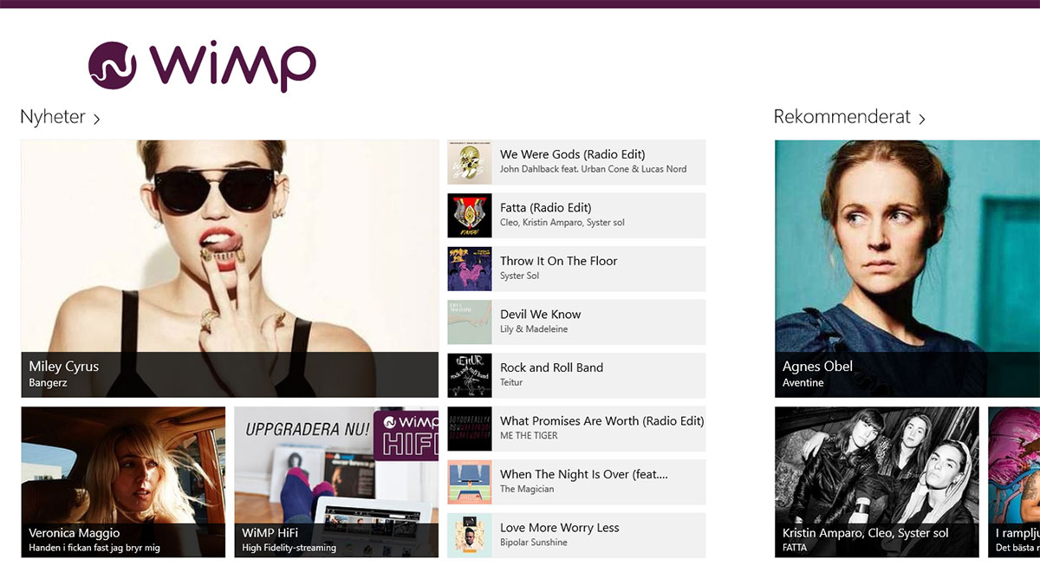Play Devil We Know by Lily & Madeleine
Image resolution: width=1040 pixels, height=585 pixels.
[589, 322]
